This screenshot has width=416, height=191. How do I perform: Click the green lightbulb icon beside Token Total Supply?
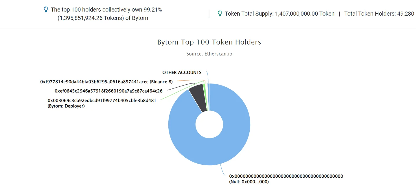[220, 14]
